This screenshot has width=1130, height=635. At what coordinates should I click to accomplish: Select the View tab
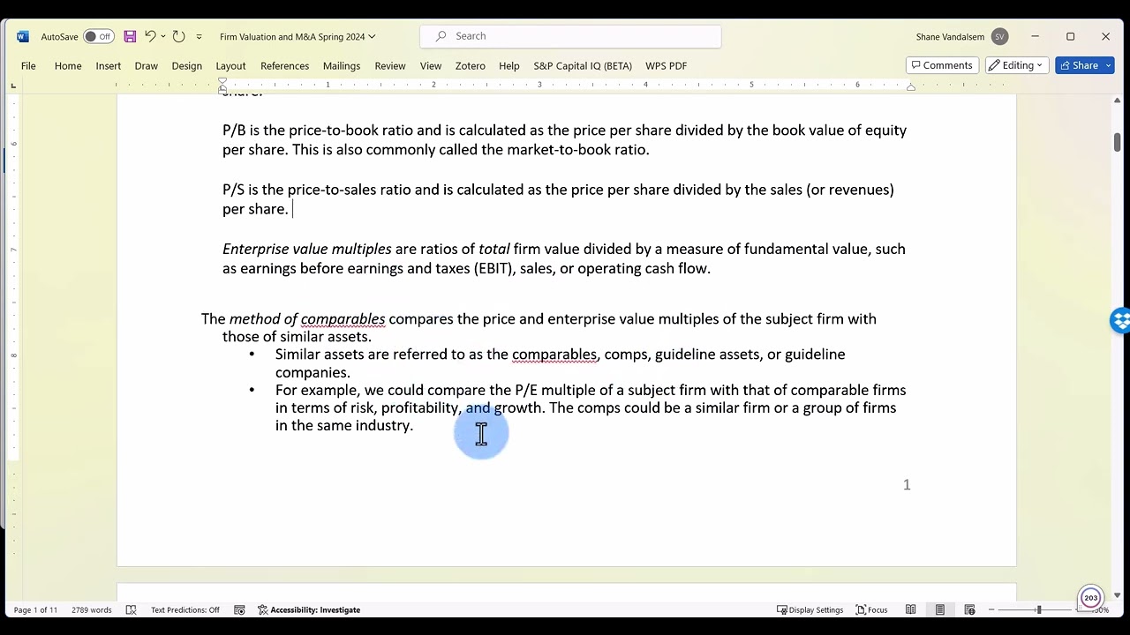pyautogui.click(x=431, y=66)
